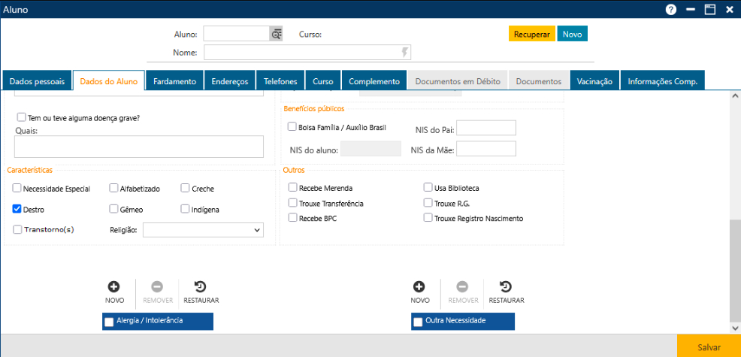Switch to the Dados pessoais tab

(37, 81)
